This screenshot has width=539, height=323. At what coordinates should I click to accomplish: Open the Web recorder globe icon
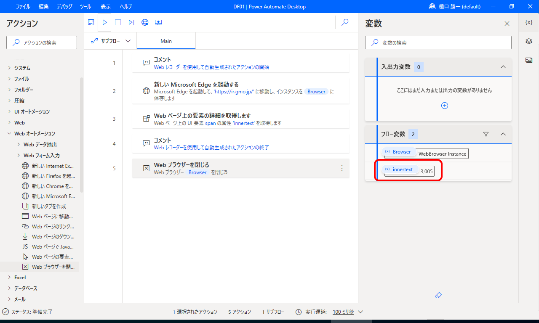point(145,22)
